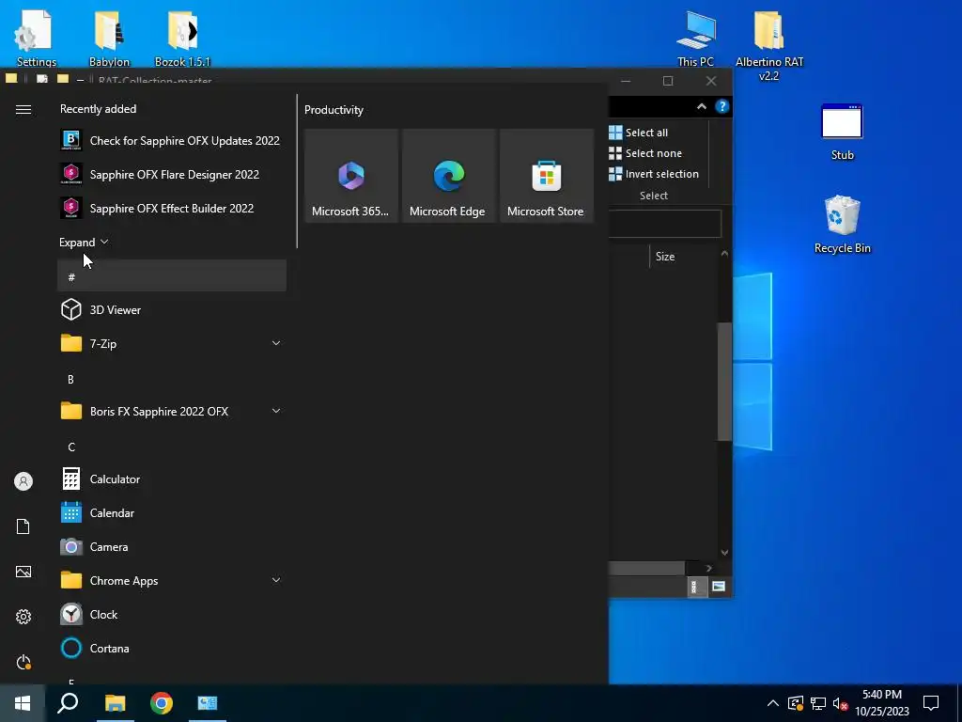Select Albertino RAT v2.2 folder on desktop
Image resolution: width=962 pixels, height=722 pixels.
point(769,45)
